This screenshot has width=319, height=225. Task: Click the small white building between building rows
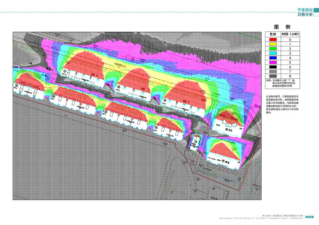(195, 142)
